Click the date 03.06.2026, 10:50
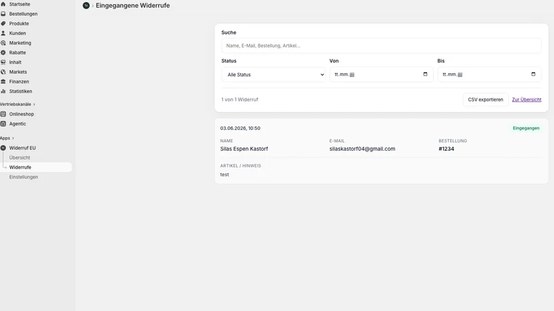Image resolution: width=554 pixels, height=311 pixels. click(x=240, y=129)
